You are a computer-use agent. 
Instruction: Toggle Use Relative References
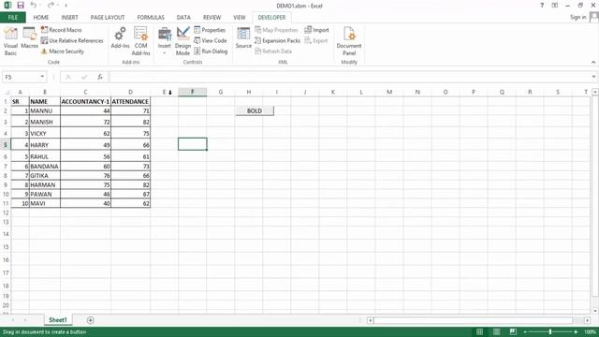(x=72, y=40)
